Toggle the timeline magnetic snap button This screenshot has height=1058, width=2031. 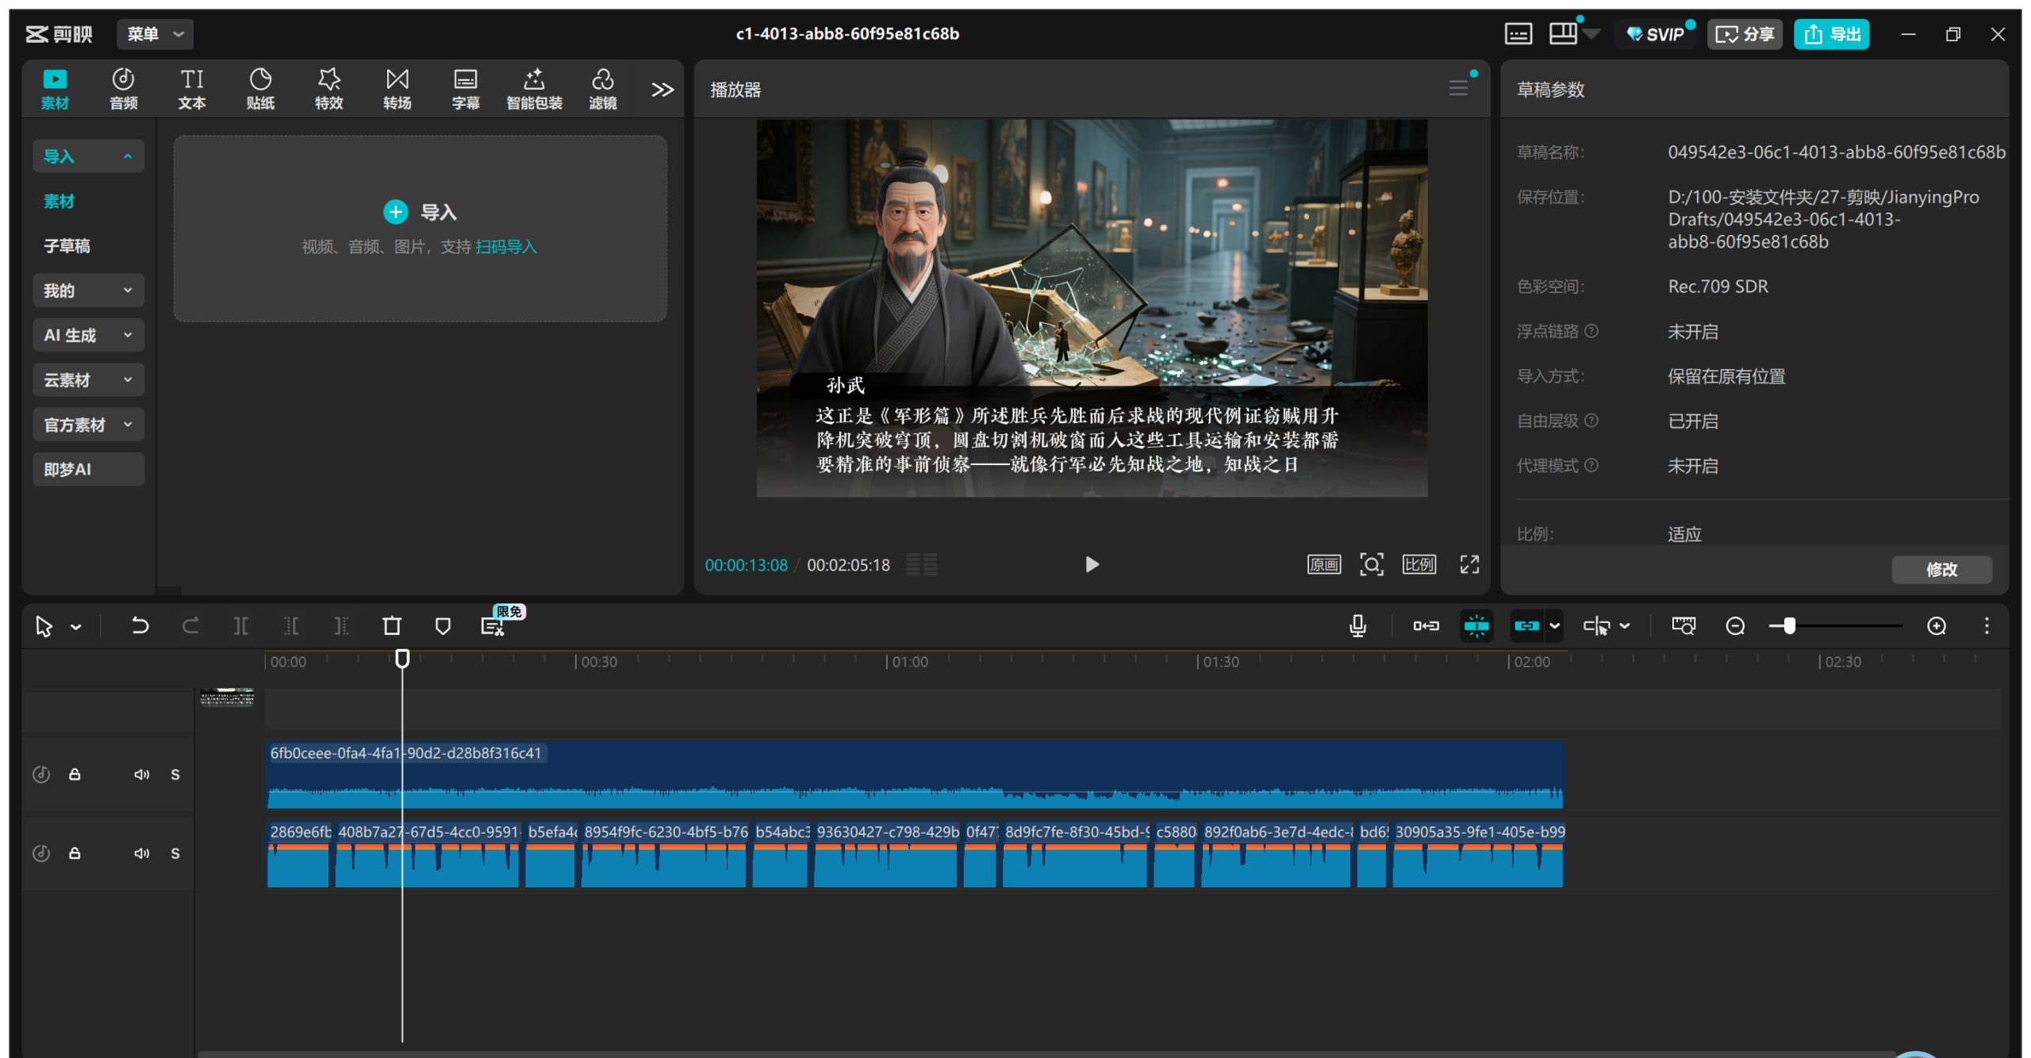[x=1476, y=626]
